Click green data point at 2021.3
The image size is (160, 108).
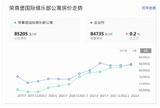(79, 77)
